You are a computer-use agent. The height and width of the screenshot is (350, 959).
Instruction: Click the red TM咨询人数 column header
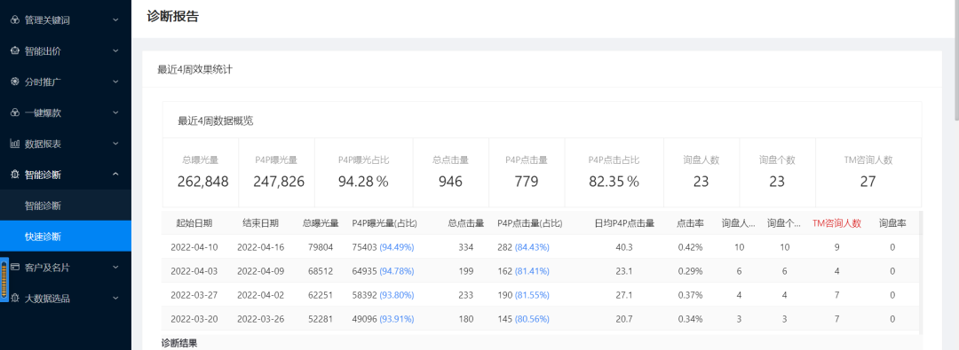click(836, 223)
